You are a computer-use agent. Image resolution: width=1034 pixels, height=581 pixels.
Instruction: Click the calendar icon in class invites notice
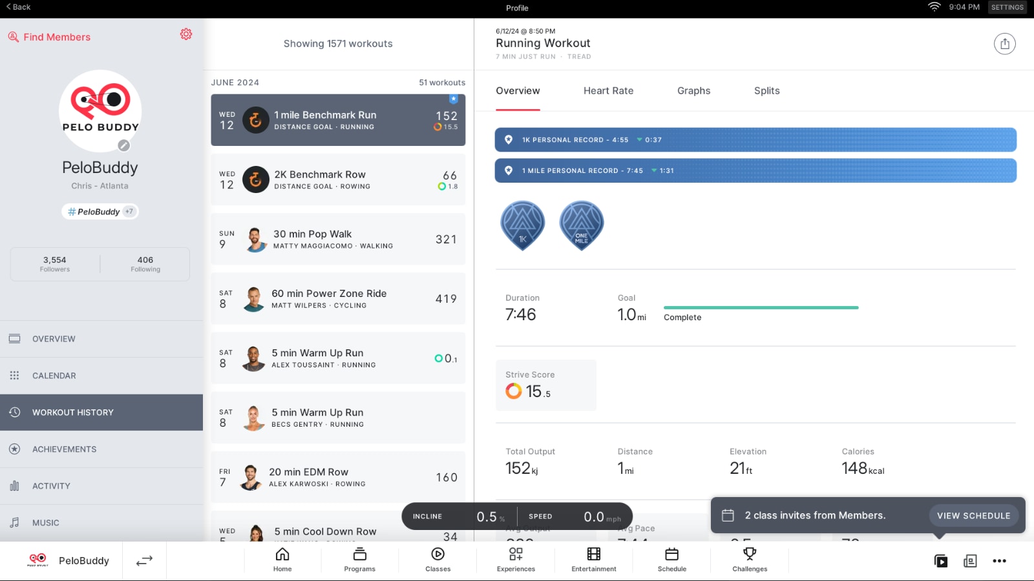(x=728, y=515)
